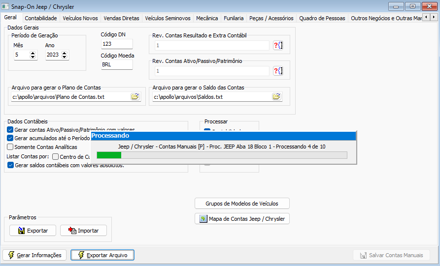Click the Rev. Contas Ativo/Passivo value field

[212, 71]
